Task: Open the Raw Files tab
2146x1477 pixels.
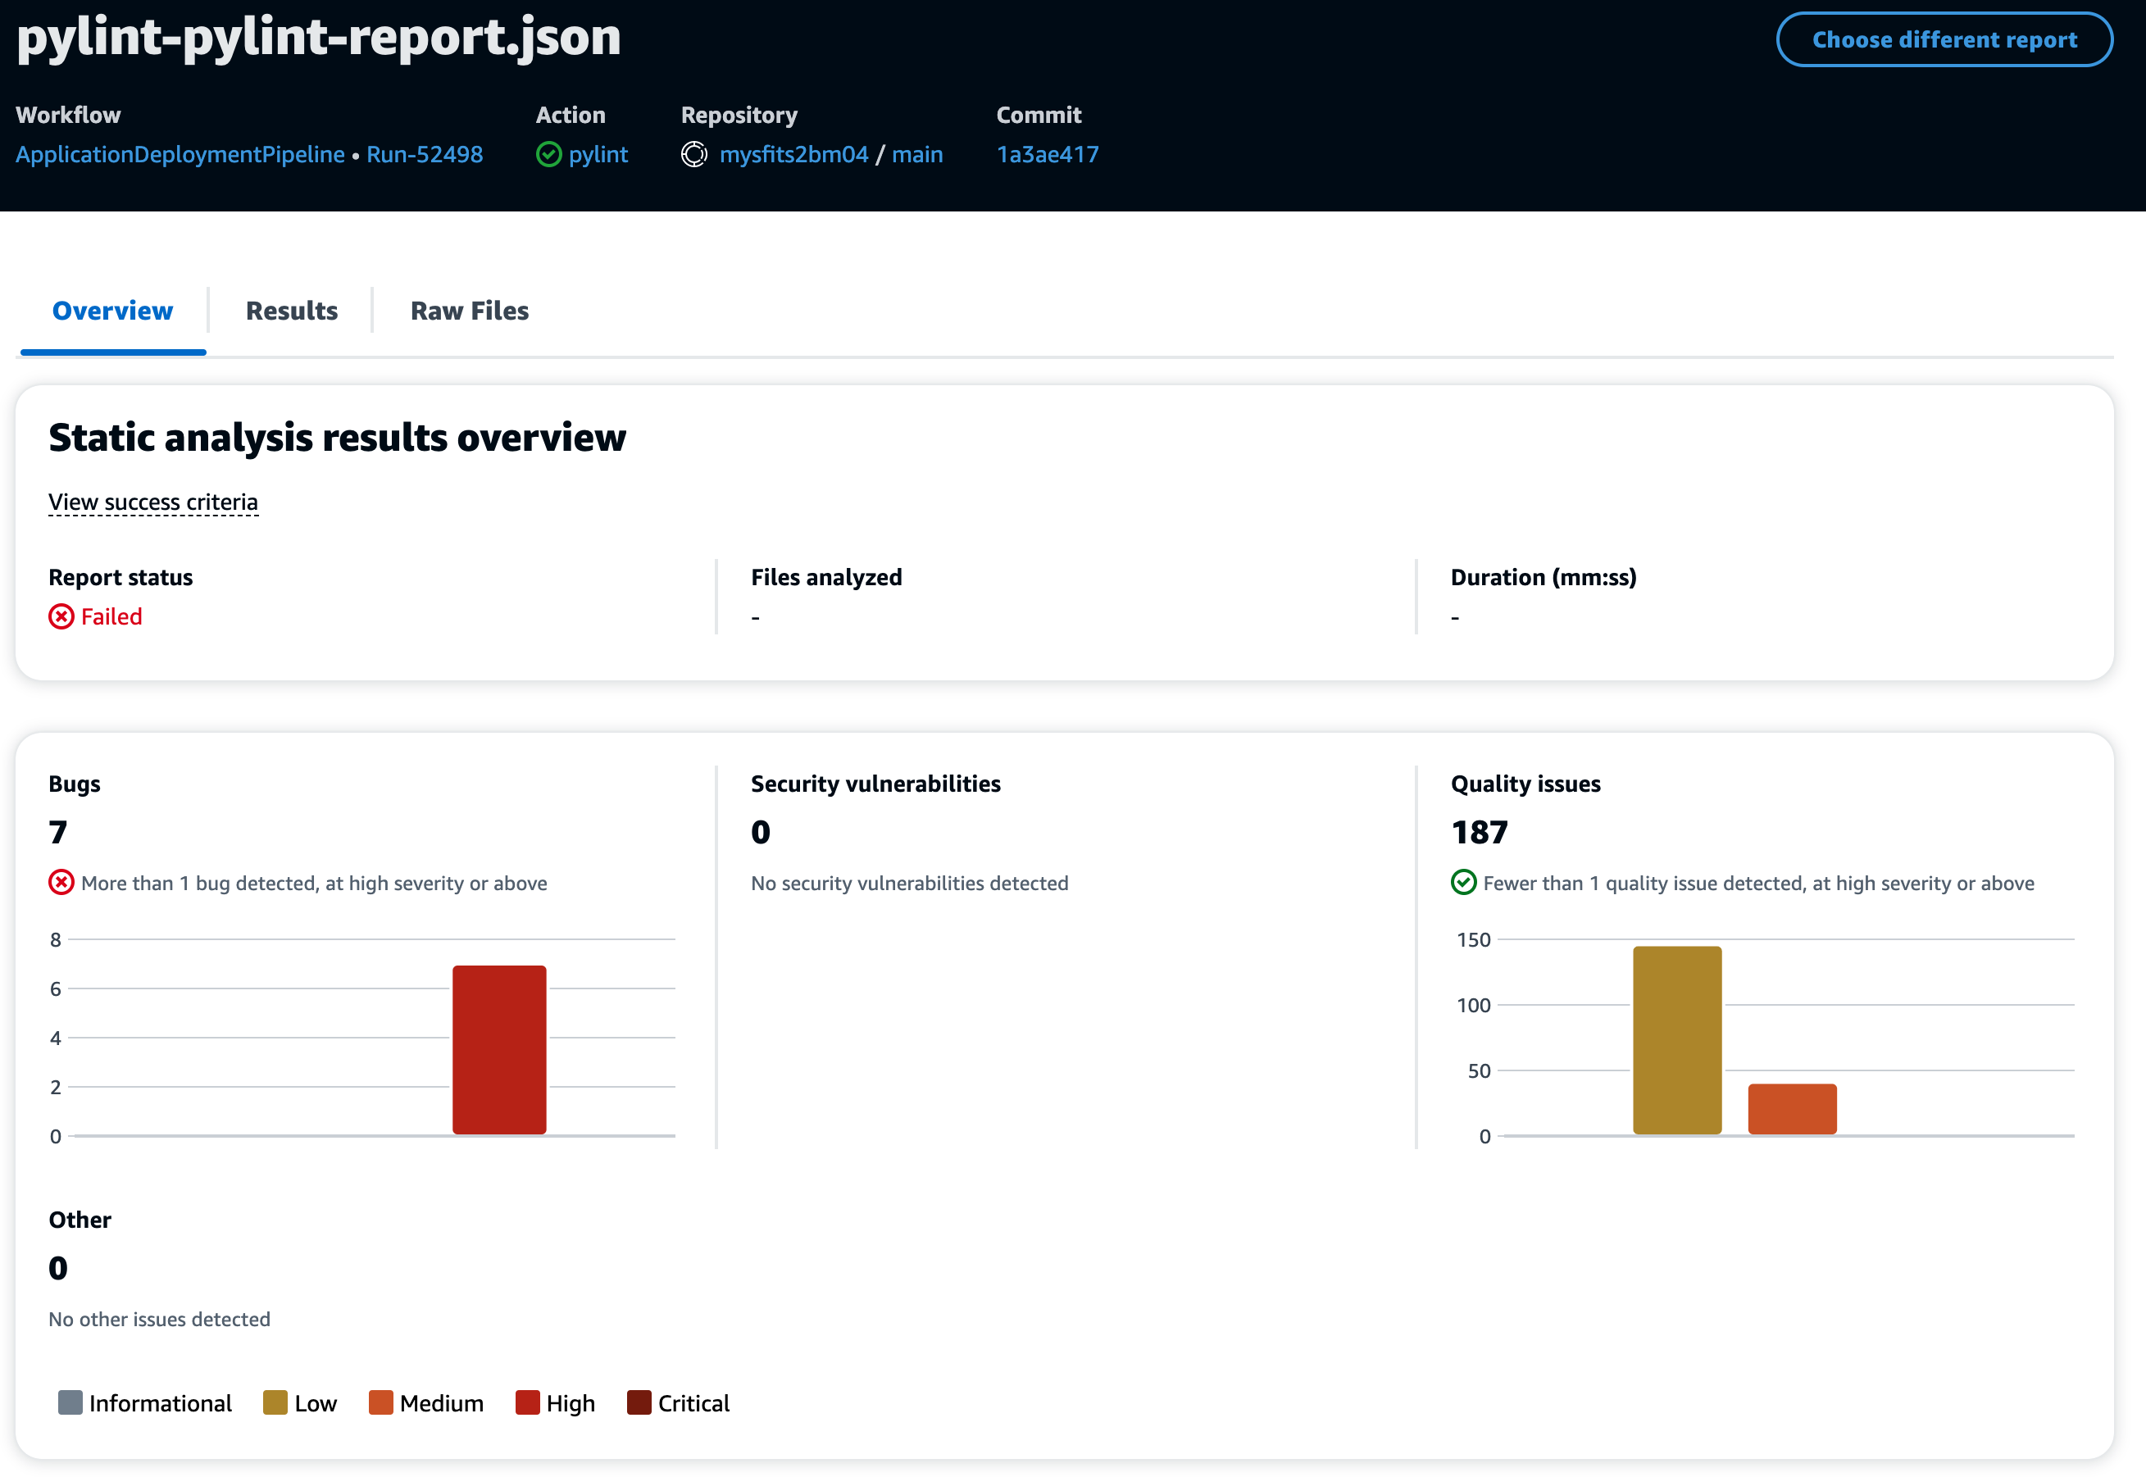Action: 468,310
